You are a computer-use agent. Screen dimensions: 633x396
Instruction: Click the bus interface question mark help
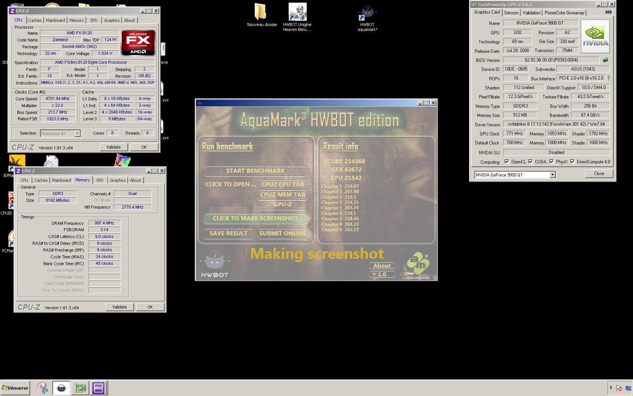608,78
